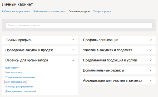Click the Дополнительные сервисы heading
This screenshot has height=97, width=158.
tap(103, 70)
